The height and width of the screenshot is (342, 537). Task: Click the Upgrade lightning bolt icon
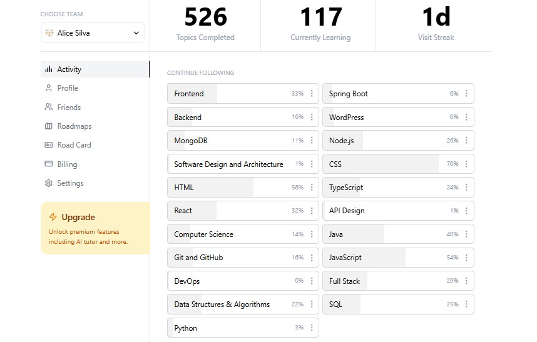point(53,217)
